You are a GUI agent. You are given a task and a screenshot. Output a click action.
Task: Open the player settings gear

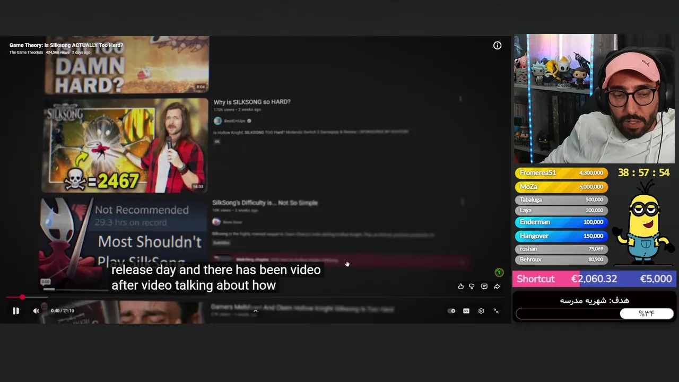pos(481,311)
